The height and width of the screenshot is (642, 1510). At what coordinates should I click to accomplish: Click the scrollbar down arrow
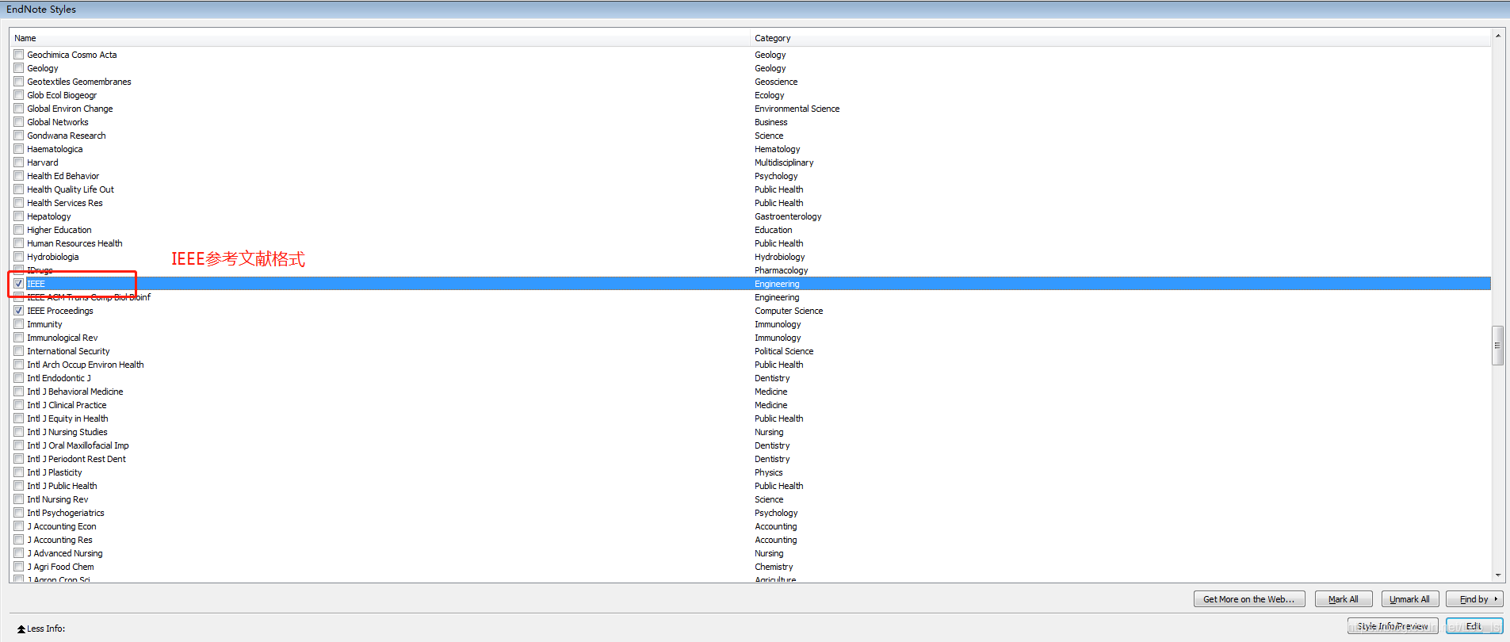(1497, 575)
